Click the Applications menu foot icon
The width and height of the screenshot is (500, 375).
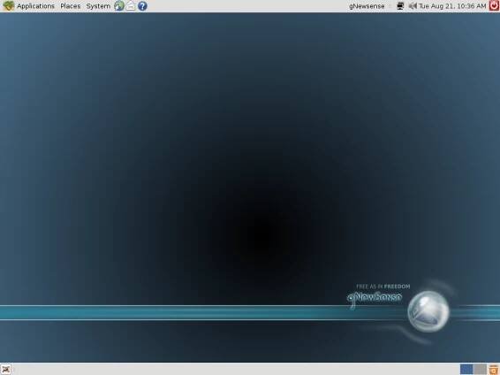pyautogui.click(x=8, y=5)
